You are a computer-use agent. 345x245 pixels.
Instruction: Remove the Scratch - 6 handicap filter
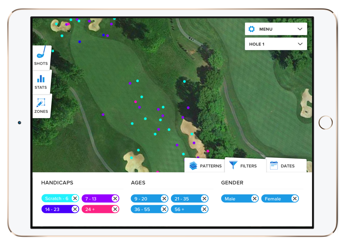pyautogui.click(x=75, y=198)
